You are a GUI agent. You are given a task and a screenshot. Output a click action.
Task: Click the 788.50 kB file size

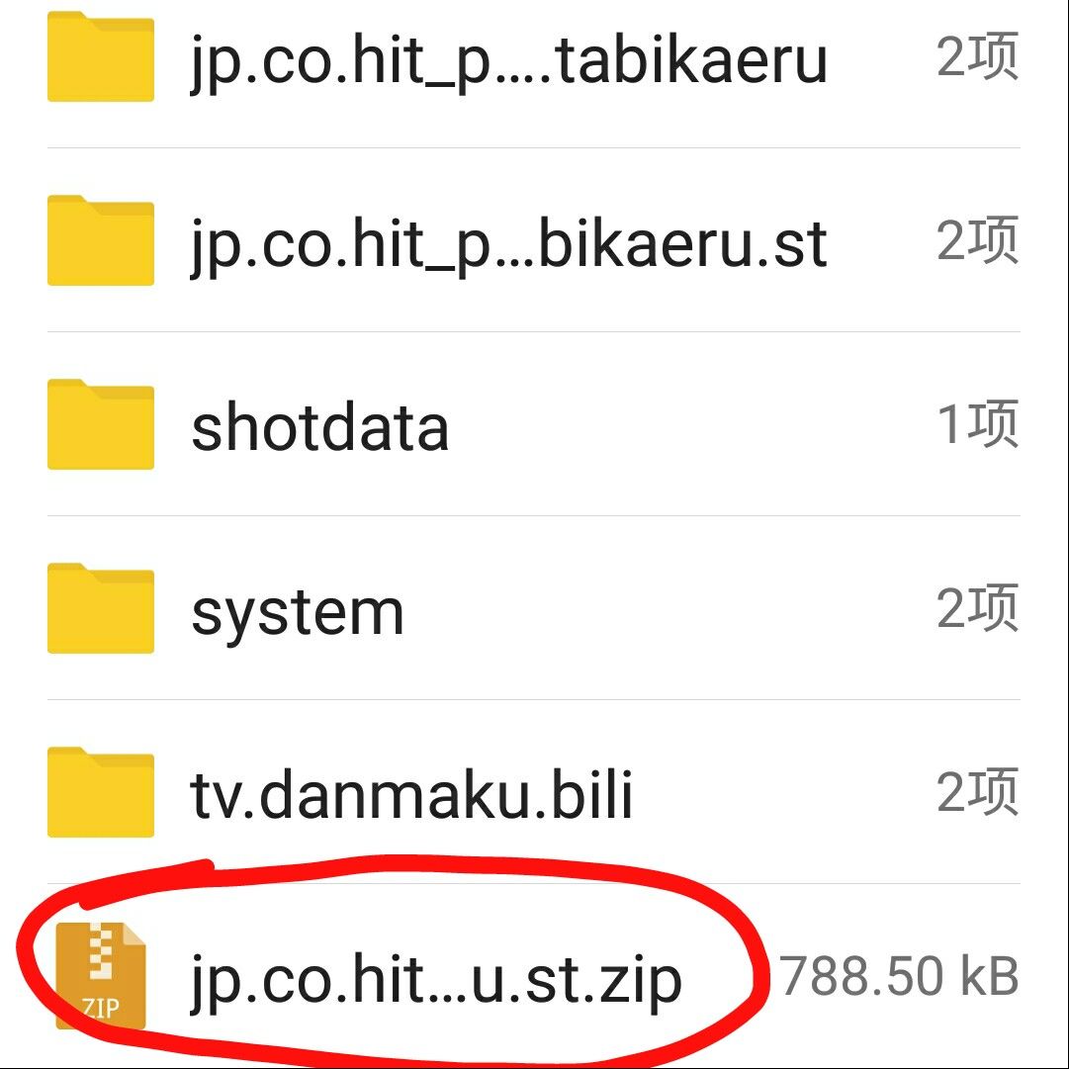pyautogui.click(x=899, y=976)
